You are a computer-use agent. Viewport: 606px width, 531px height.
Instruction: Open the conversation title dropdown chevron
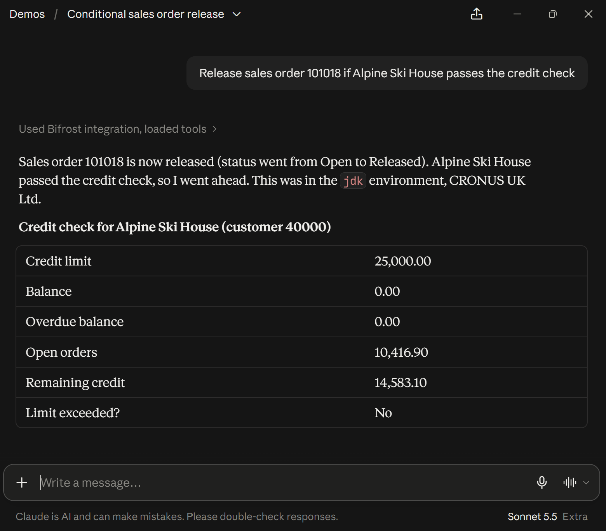(236, 14)
